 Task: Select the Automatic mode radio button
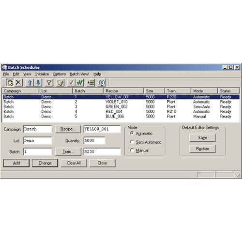pyautogui.click(x=132, y=133)
